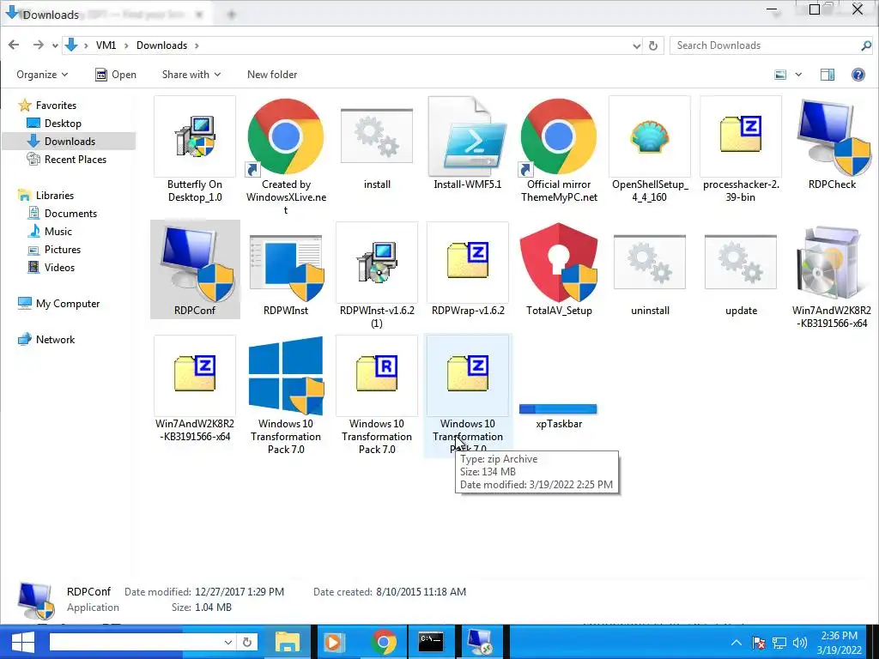Click the taskbar address input box

(x=136, y=642)
